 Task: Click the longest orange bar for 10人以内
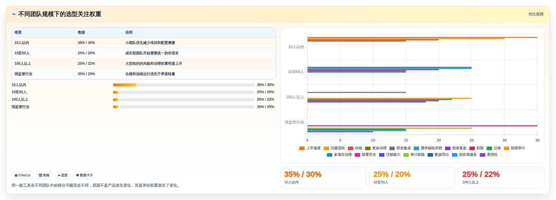coord(422,37)
